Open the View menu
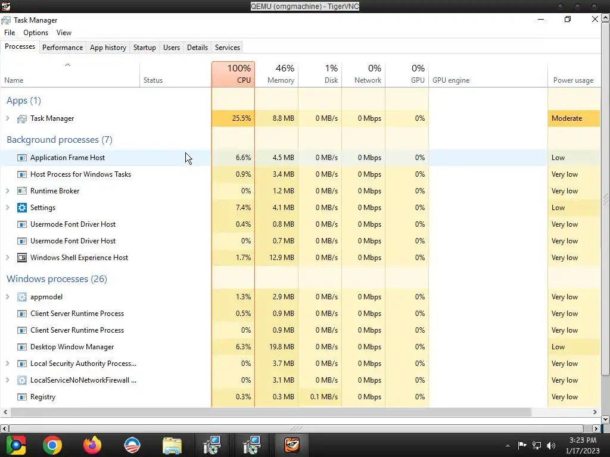The image size is (610, 457). [64, 33]
